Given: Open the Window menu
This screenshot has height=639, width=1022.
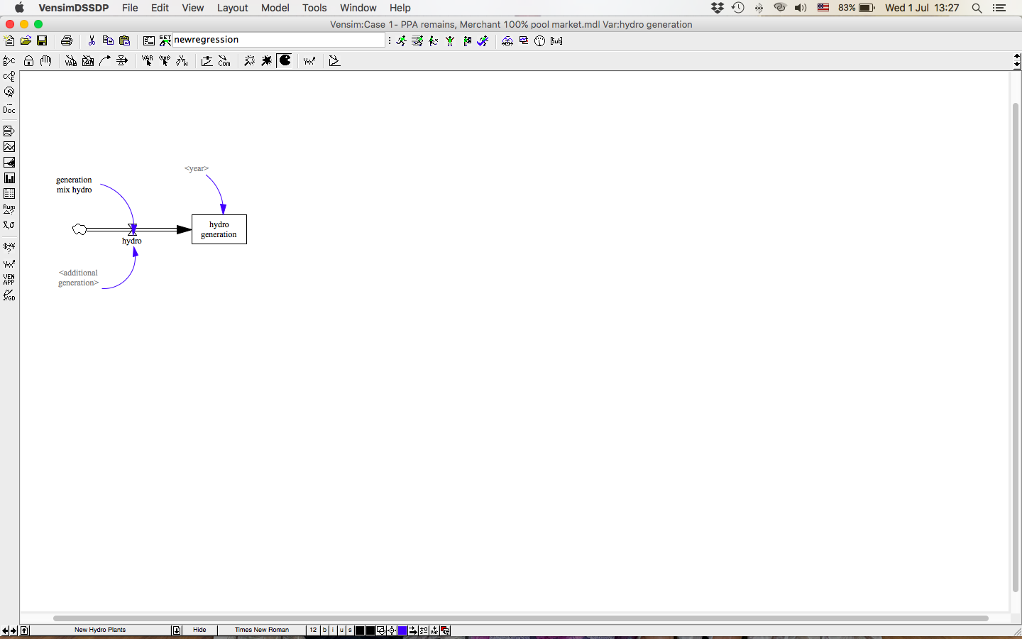Looking at the screenshot, I should (358, 8).
